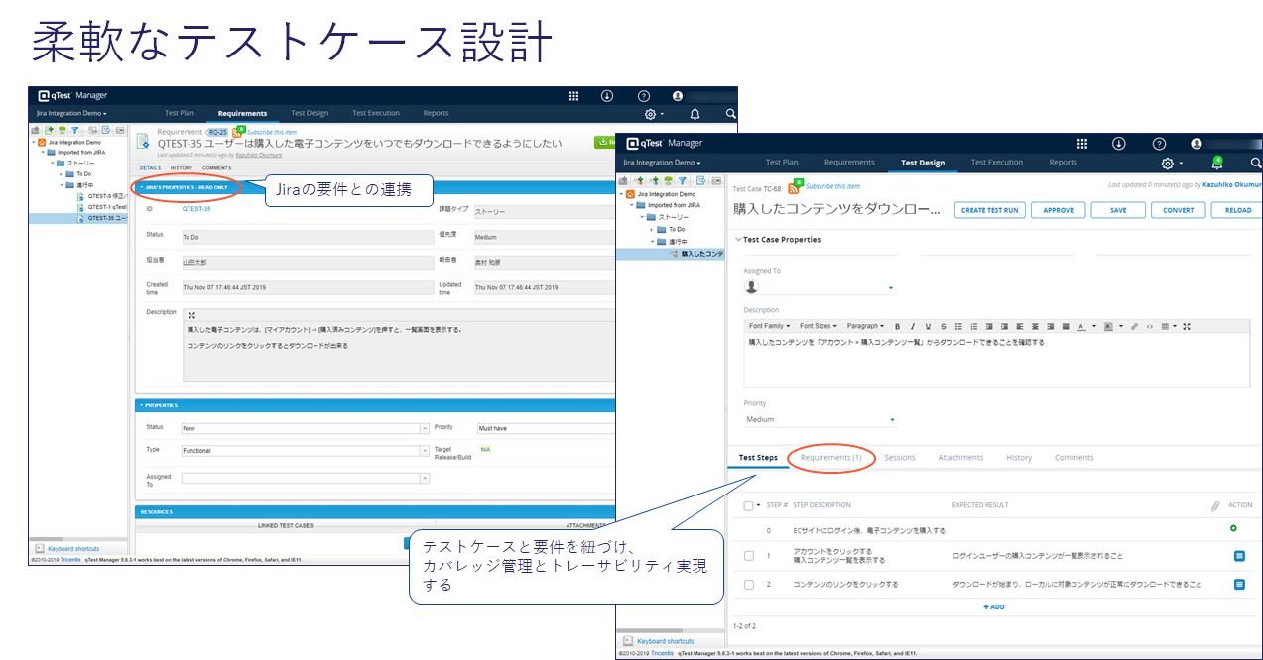The width and height of the screenshot is (1263, 660).
Task: Click RELOAD button
Action: click(x=1238, y=210)
